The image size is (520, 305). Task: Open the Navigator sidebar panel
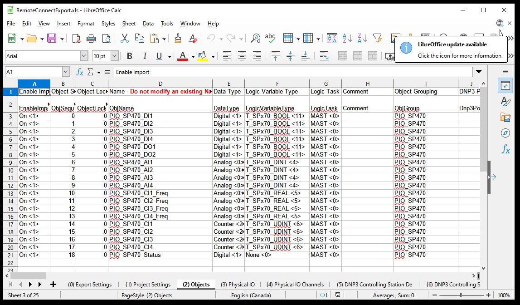(x=505, y=133)
